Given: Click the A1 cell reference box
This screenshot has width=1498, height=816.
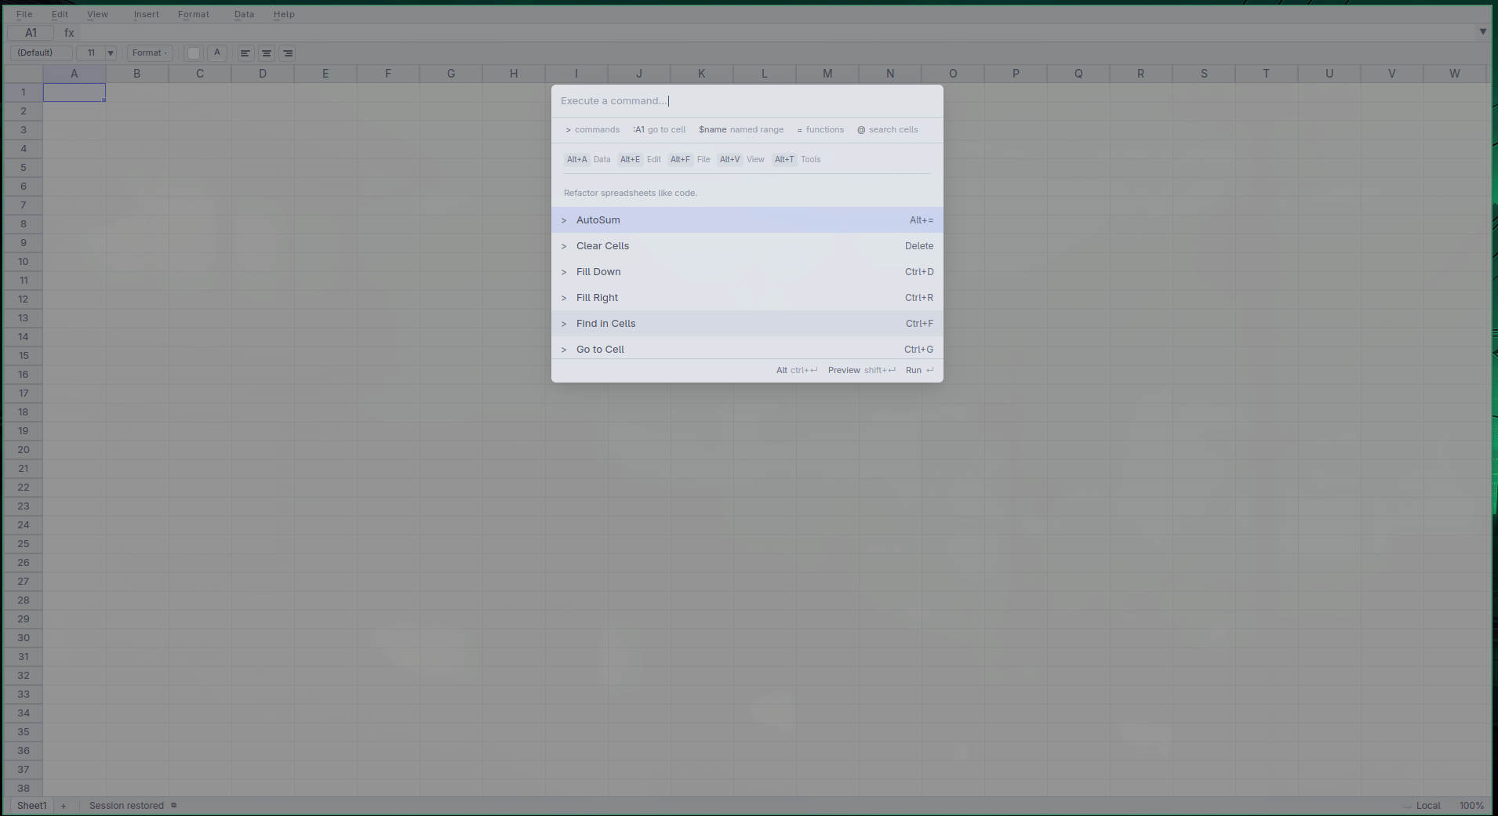Looking at the screenshot, I should click(31, 33).
